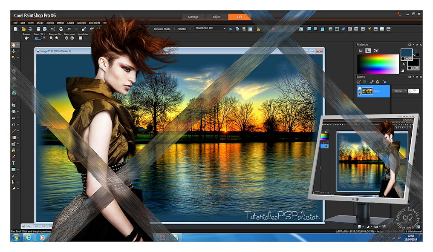Click the Undo arrow icon
Image resolution: width=433 pixels, height=252 pixels.
point(69,29)
